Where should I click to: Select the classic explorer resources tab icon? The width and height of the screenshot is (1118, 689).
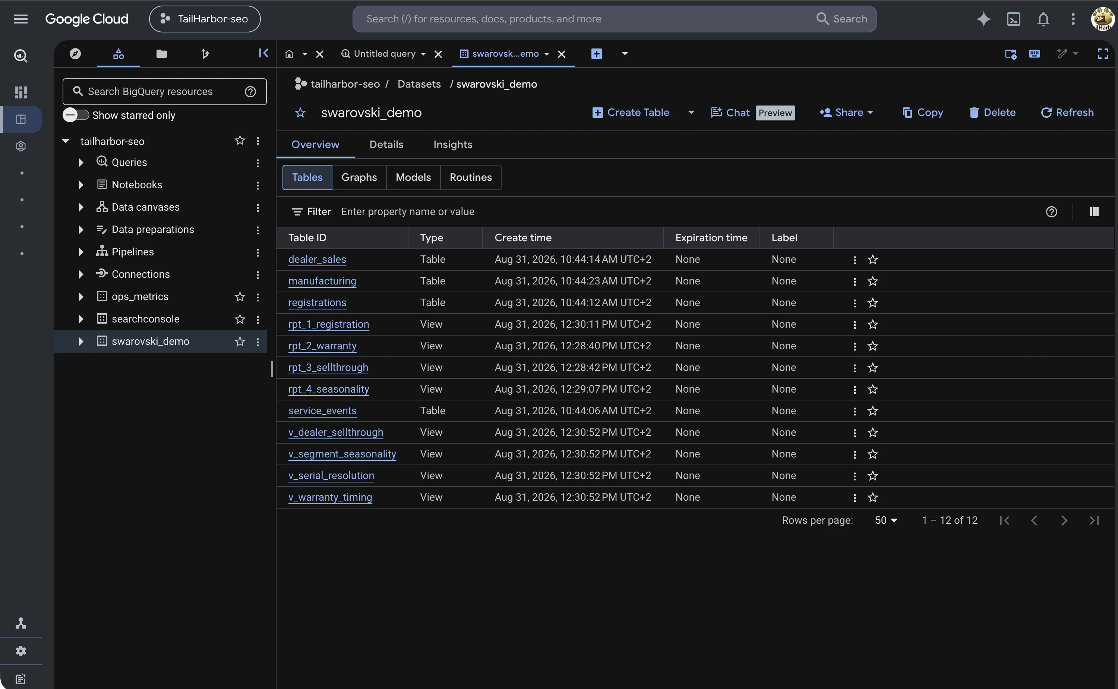pos(119,54)
